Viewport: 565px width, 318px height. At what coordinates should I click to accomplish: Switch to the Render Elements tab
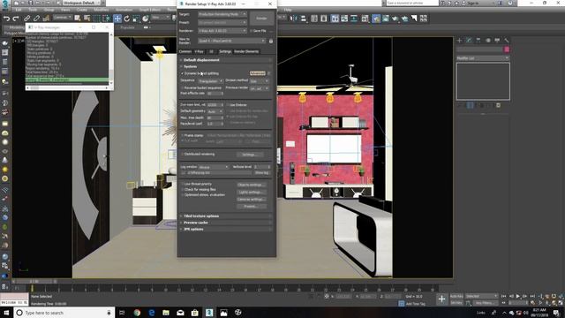point(246,51)
